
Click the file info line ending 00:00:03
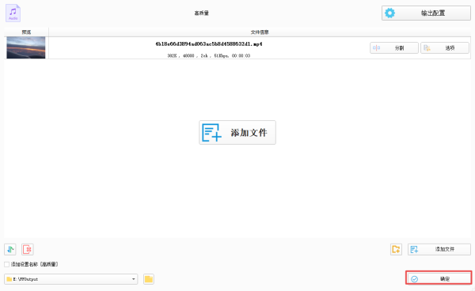209,55
